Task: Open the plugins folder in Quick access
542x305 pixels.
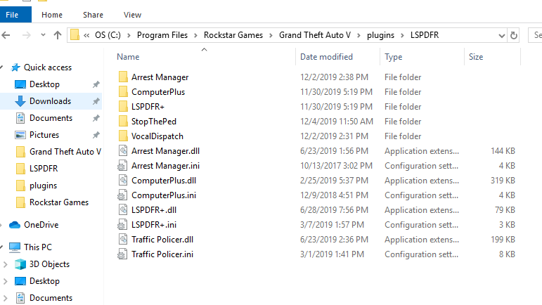Action: (x=43, y=186)
